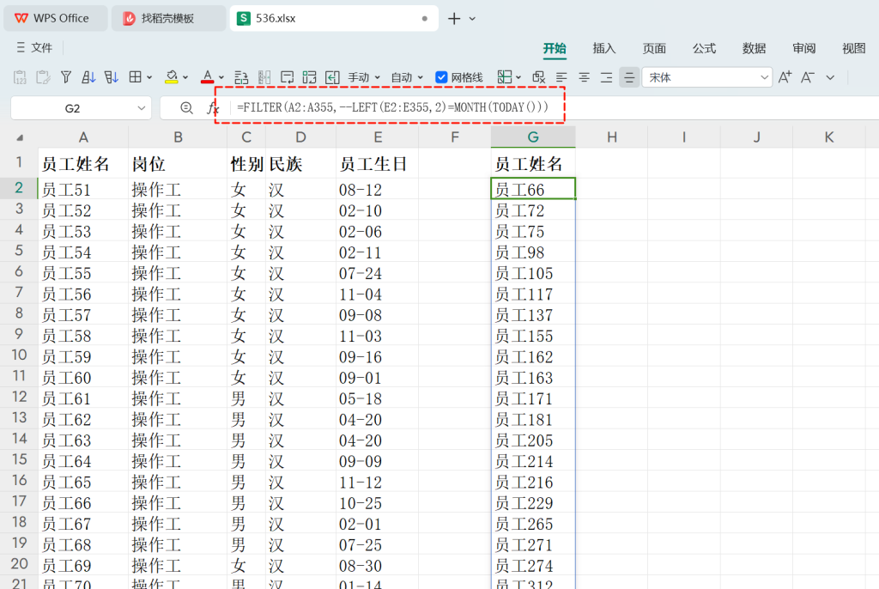Click the wrap text icon
The width and height of the screenshot is (879, 589).
click(x=287, y=77)
